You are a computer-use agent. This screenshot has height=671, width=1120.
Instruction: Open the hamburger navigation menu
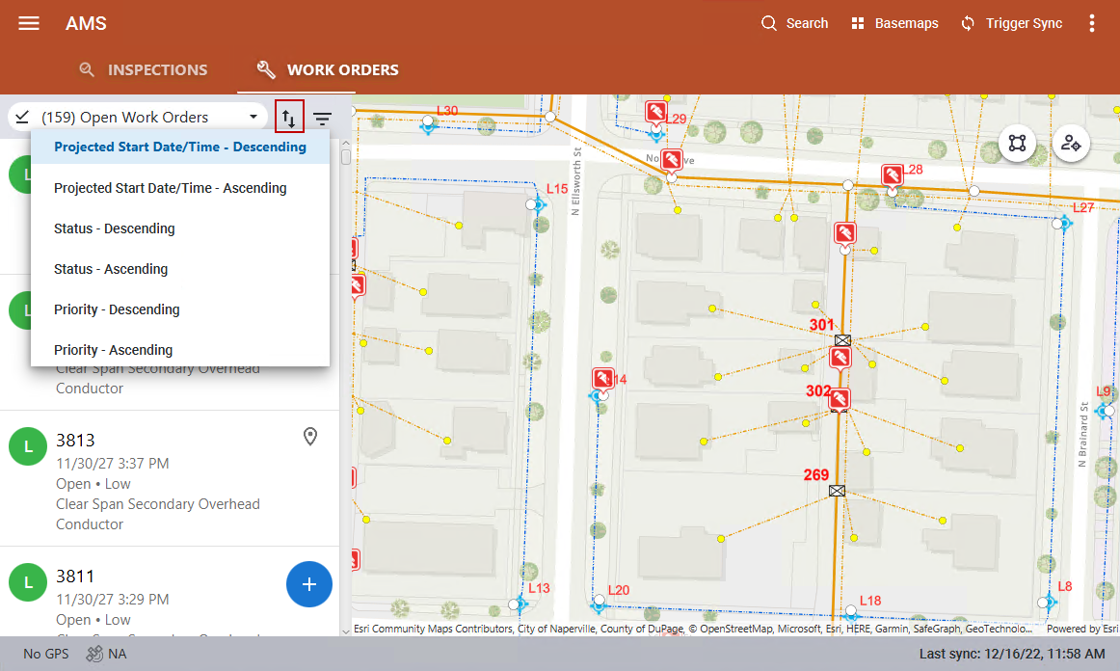(29, 23)
